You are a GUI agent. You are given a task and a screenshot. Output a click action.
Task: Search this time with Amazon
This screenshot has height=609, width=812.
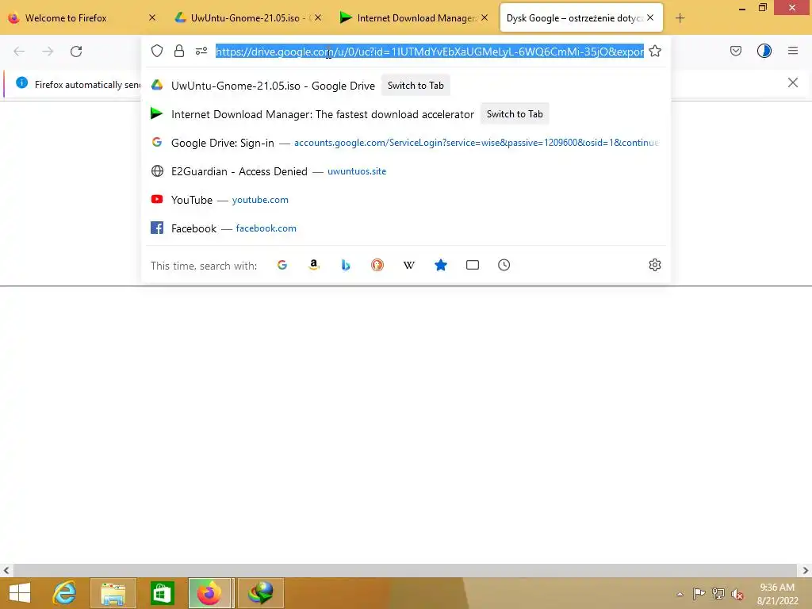314,265
